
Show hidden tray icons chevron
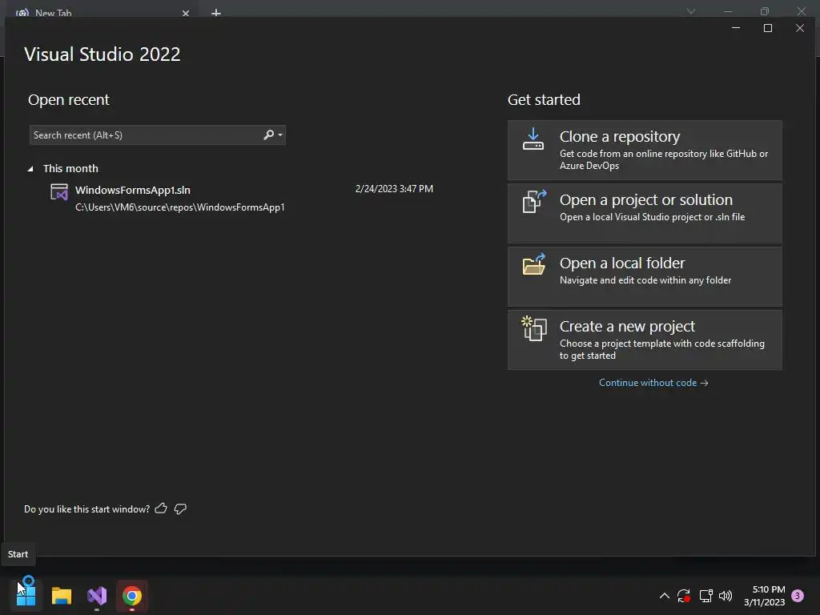[x=664, y=596]
